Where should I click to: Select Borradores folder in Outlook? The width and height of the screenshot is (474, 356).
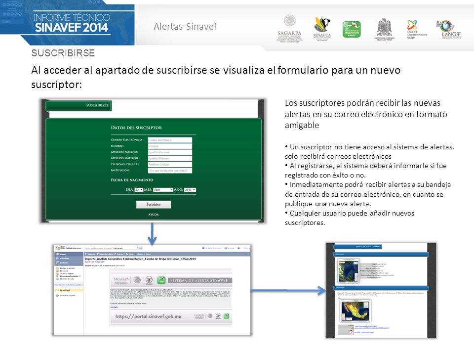click(64, 271)
